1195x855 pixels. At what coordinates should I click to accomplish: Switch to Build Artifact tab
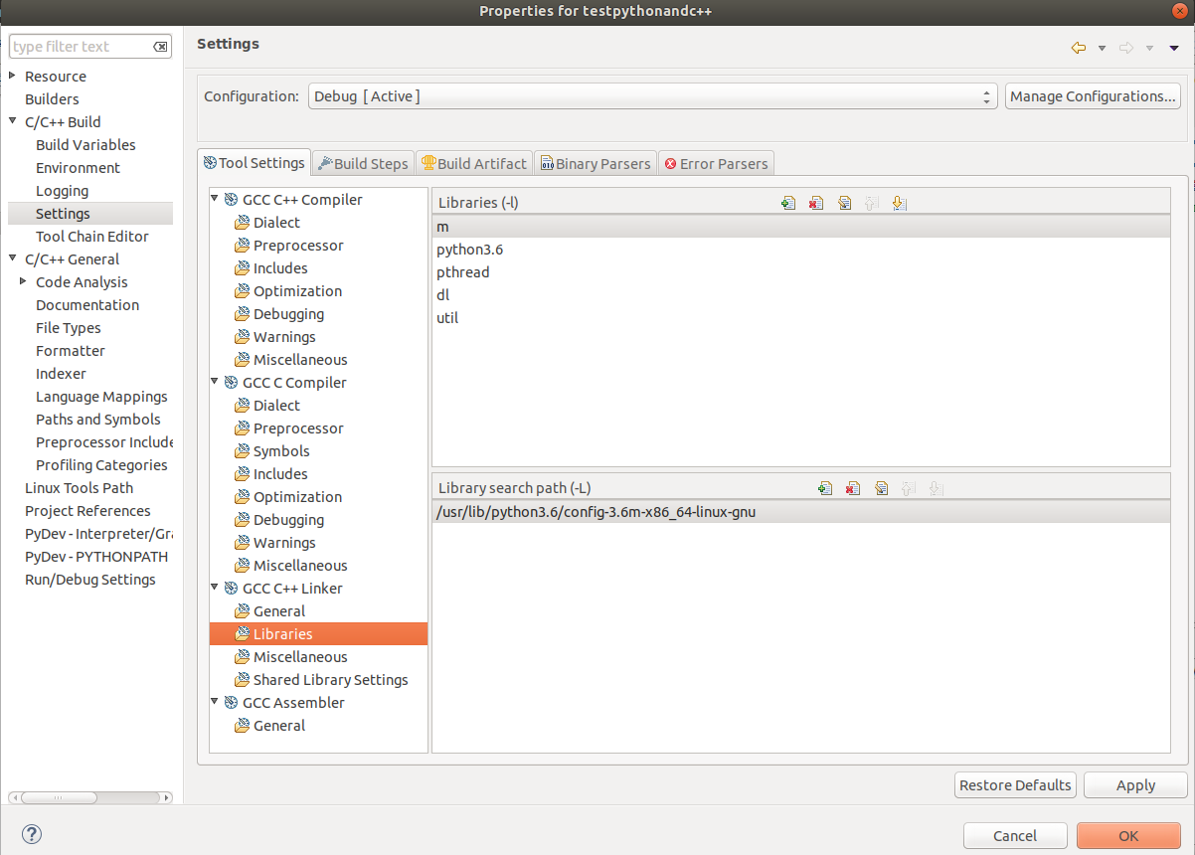(474, 164)
